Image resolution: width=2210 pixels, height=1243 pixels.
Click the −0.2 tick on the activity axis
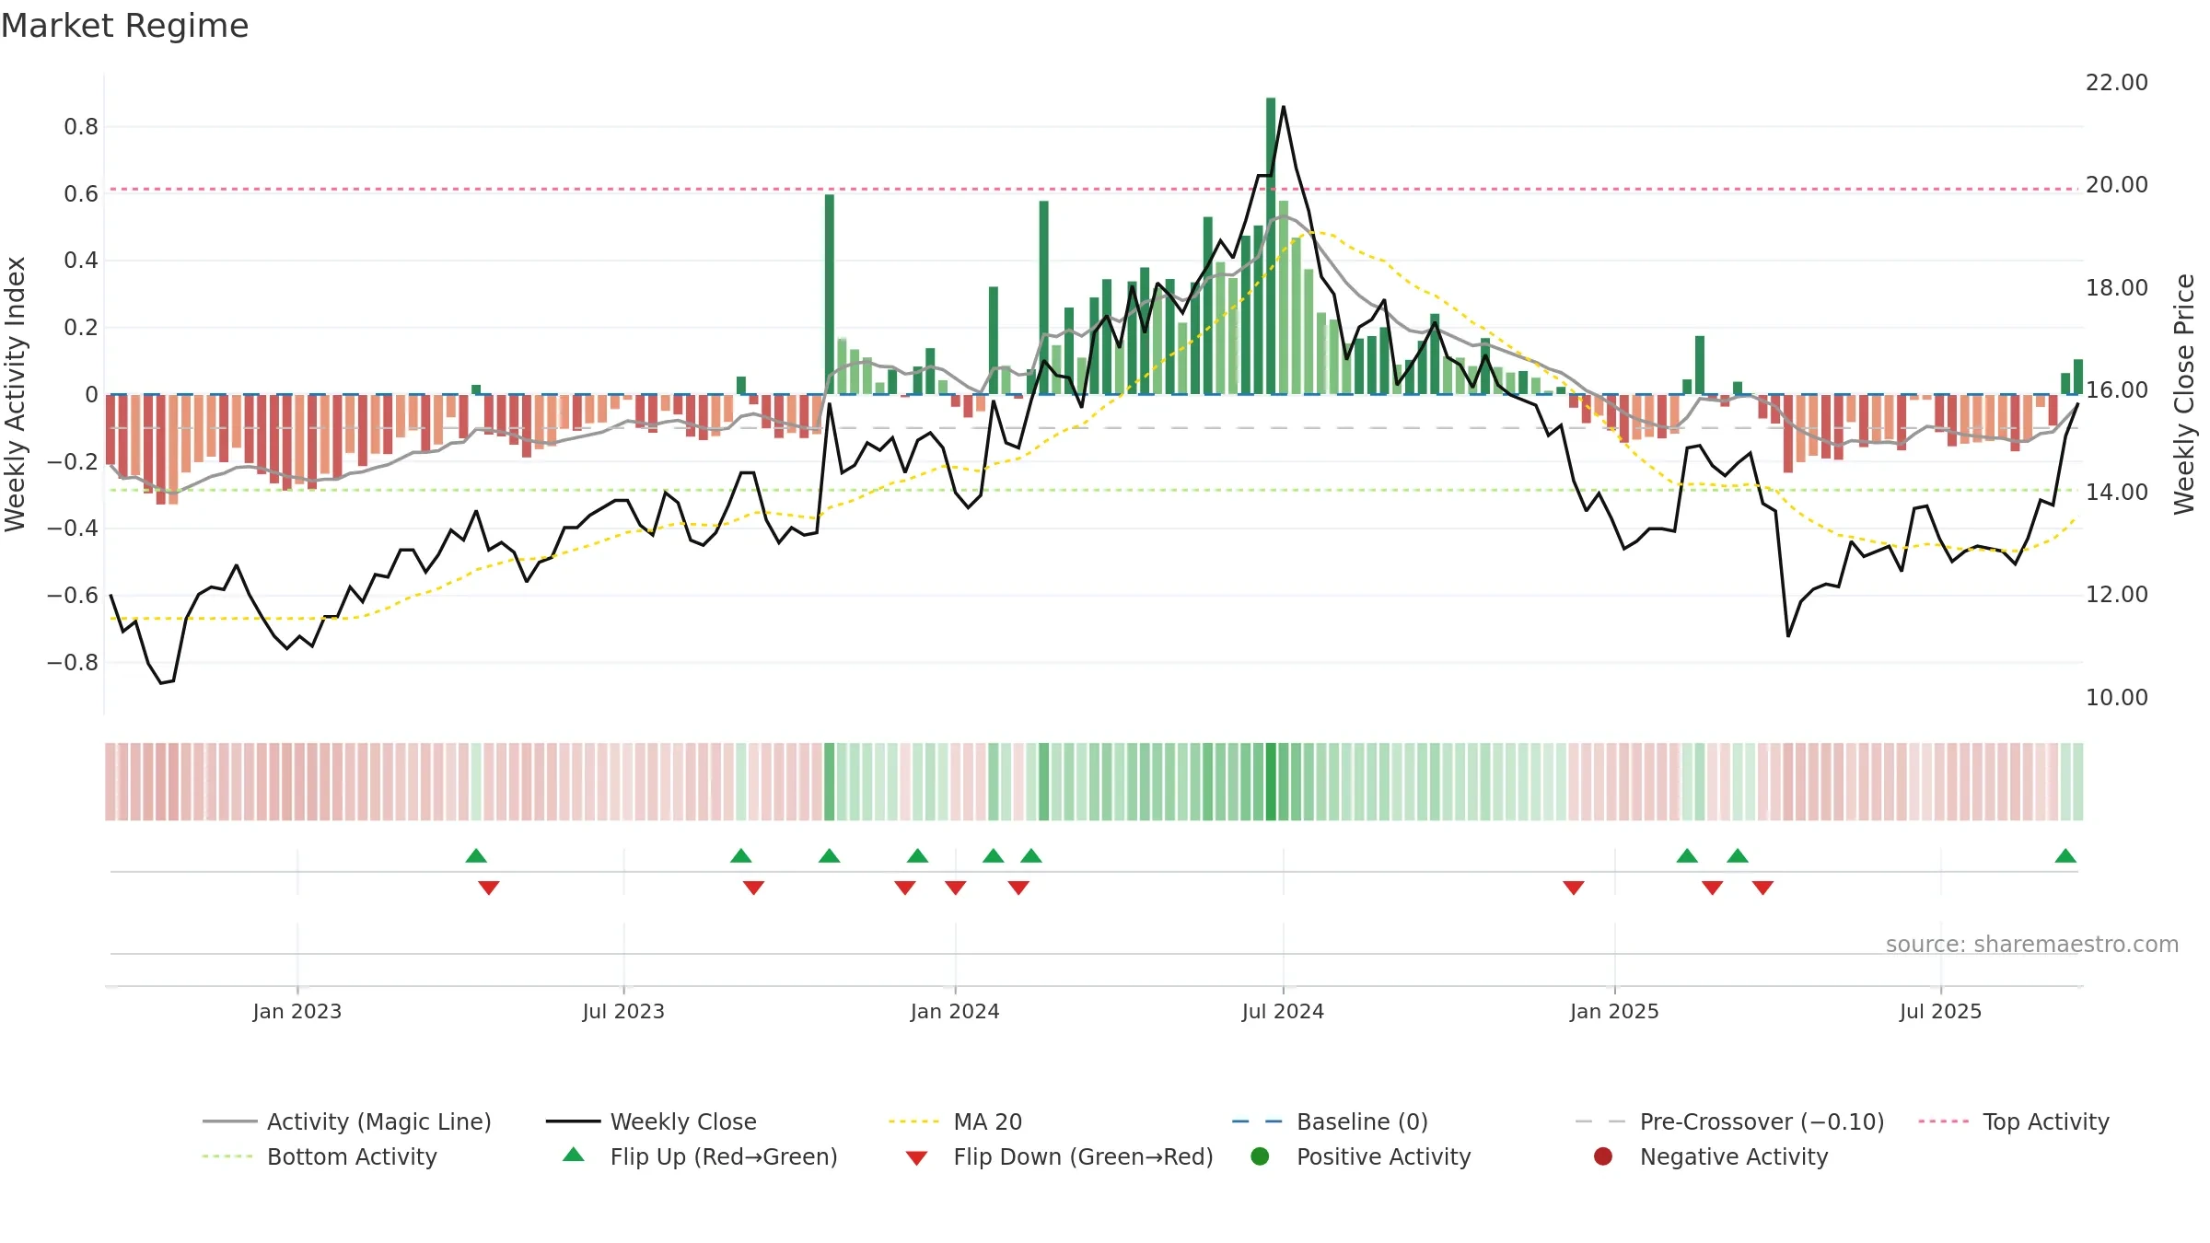tap(73, 461)
